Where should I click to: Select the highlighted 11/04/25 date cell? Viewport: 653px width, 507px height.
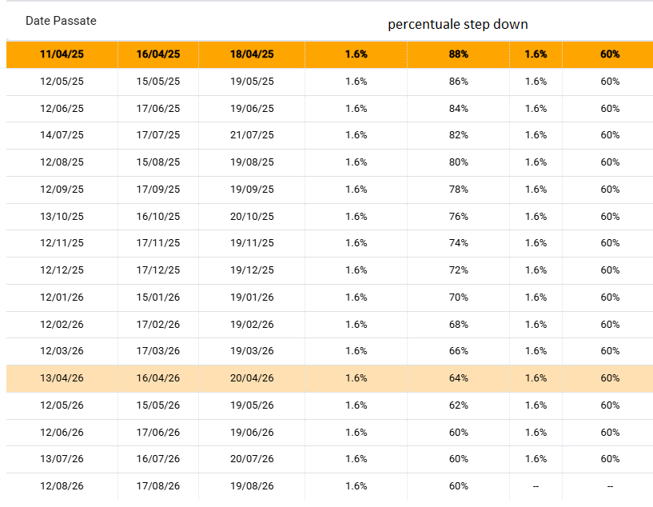click(x=62, y=54)
